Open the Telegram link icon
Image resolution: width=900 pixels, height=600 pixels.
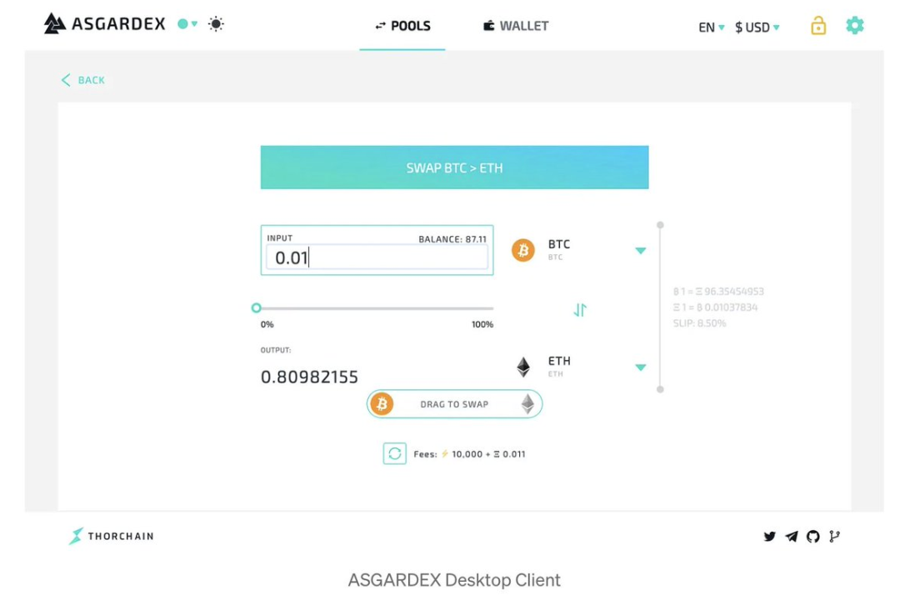pos(792,537)
